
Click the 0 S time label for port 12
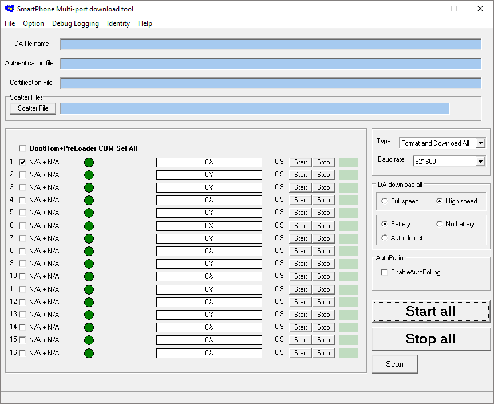coord(279,301)
